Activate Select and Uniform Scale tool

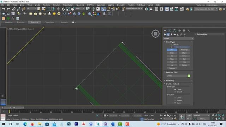pos(68,9)
